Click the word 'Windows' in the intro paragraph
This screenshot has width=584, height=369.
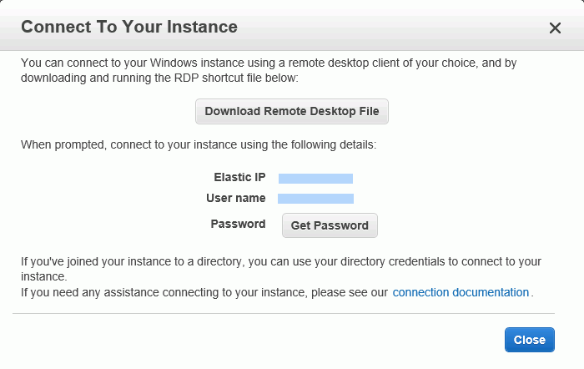174,63
